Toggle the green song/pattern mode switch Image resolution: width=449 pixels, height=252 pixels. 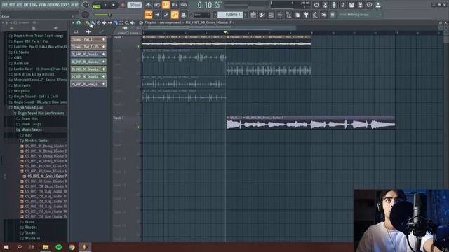pyautogui.click(x=97, y=6)
